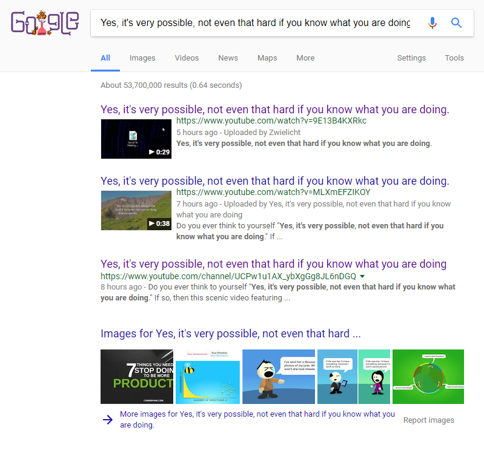Open the two-panel cartoon couple image
The height and width of the screenshot is (450, 484).
point(354,377)
